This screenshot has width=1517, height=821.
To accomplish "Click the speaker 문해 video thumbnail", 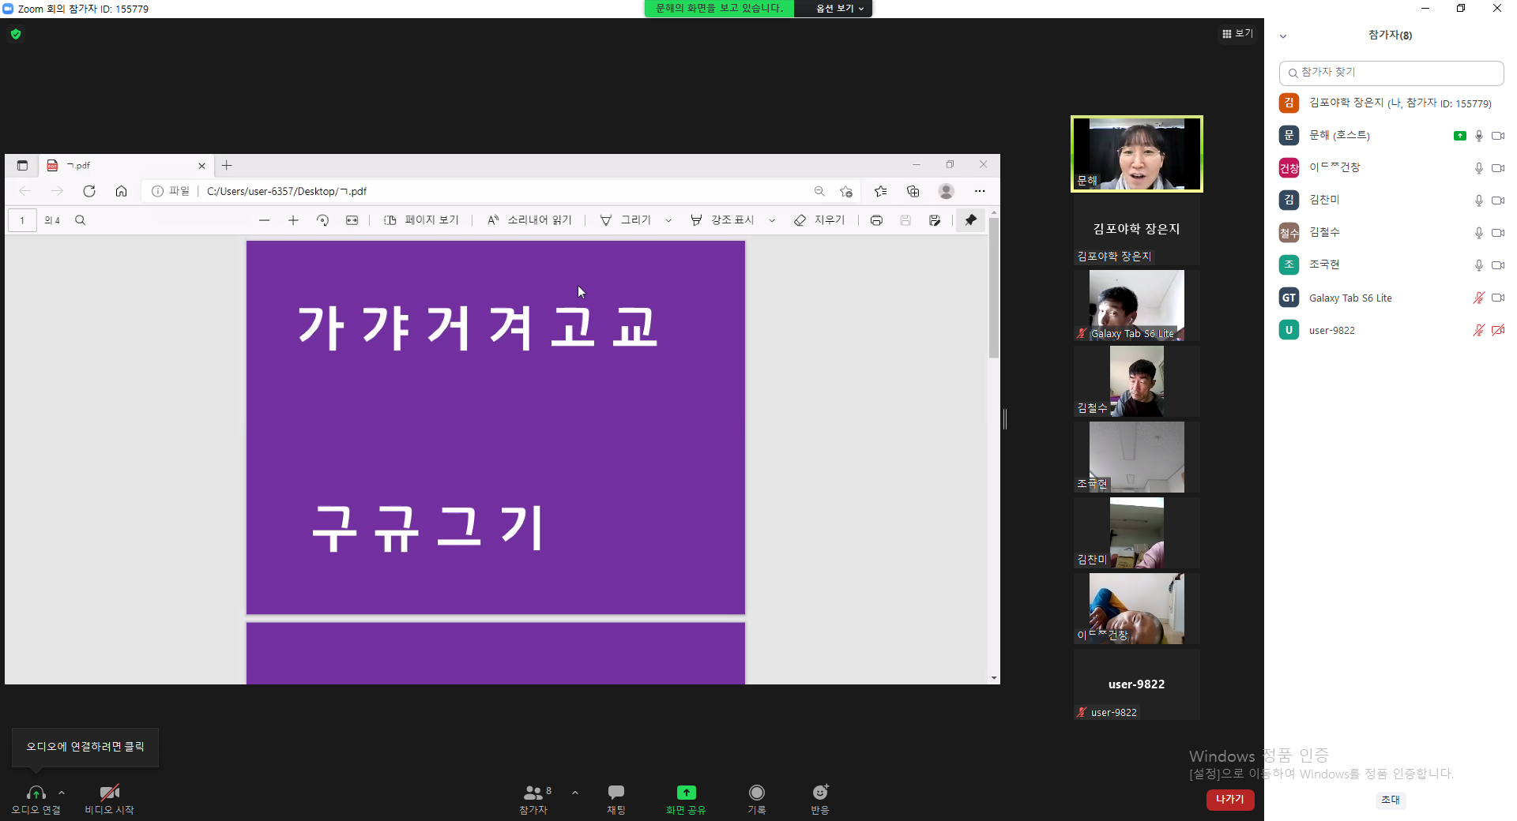I will [x=1137, y=154].
